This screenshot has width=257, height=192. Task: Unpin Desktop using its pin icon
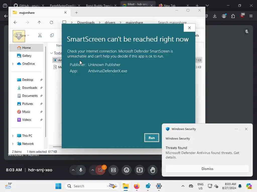point(41,80)
